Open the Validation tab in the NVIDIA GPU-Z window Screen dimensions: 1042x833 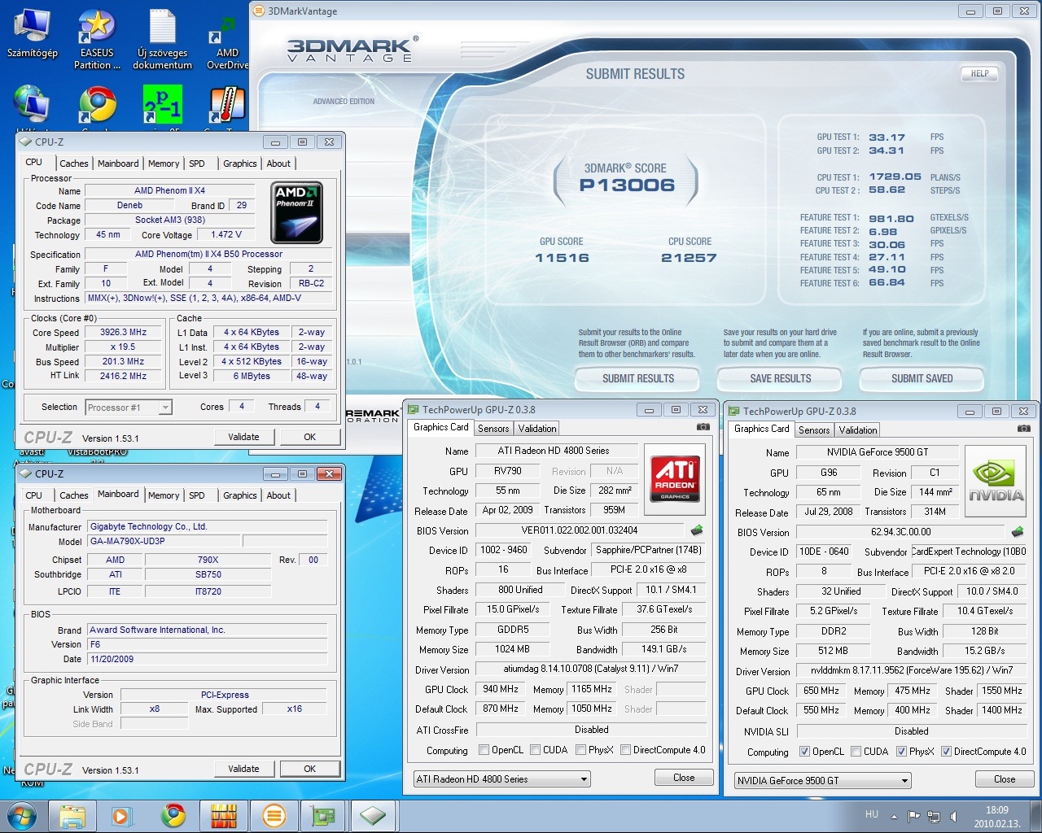pyautogui.click(x=858, y=430)
